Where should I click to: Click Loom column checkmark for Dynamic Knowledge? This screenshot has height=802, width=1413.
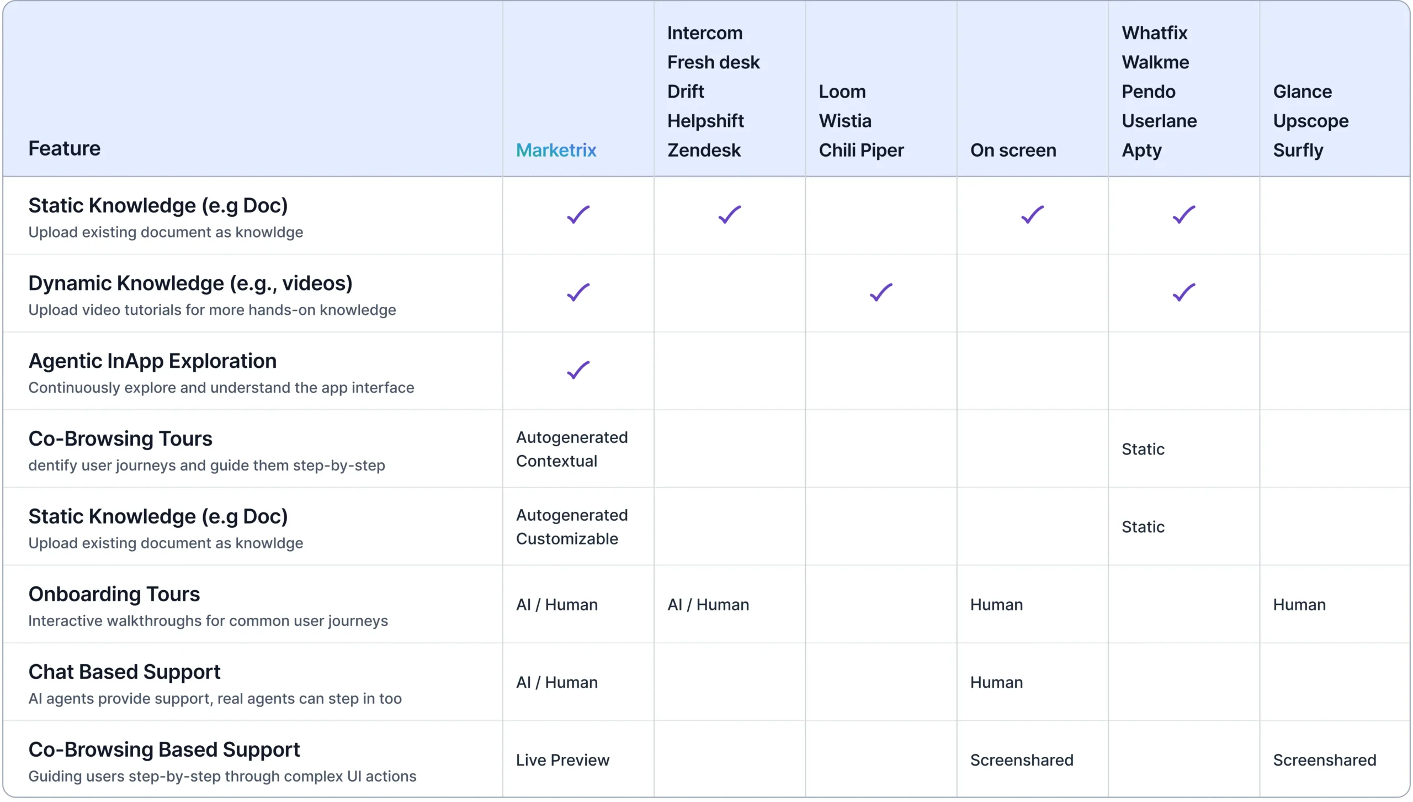click(881, 292)
